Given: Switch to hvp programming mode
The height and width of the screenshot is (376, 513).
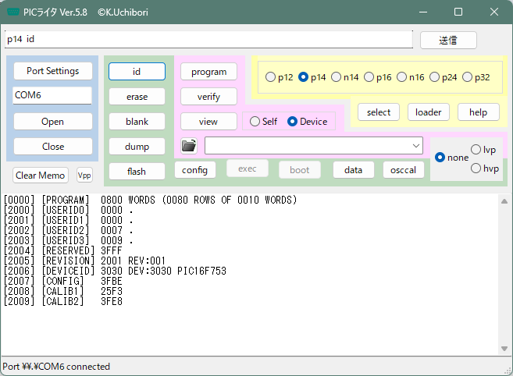Looking at the screenshot, I should click(x=476, y=168).
